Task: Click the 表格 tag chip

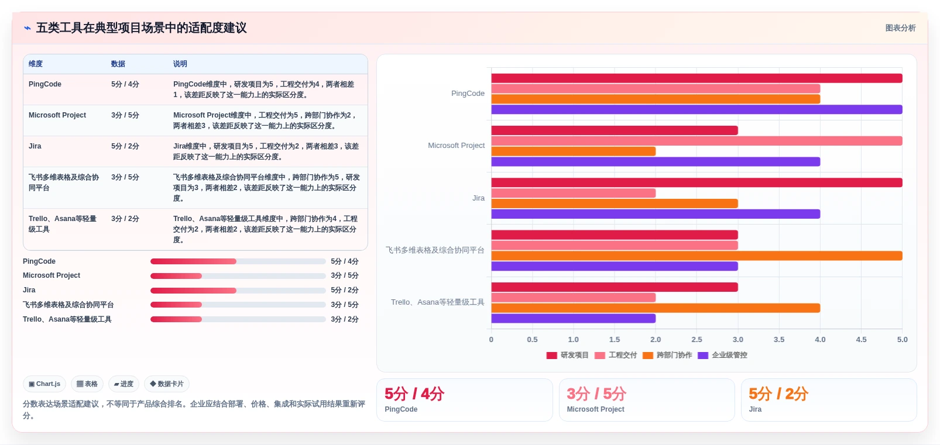Action: click(x=87, y=384)
